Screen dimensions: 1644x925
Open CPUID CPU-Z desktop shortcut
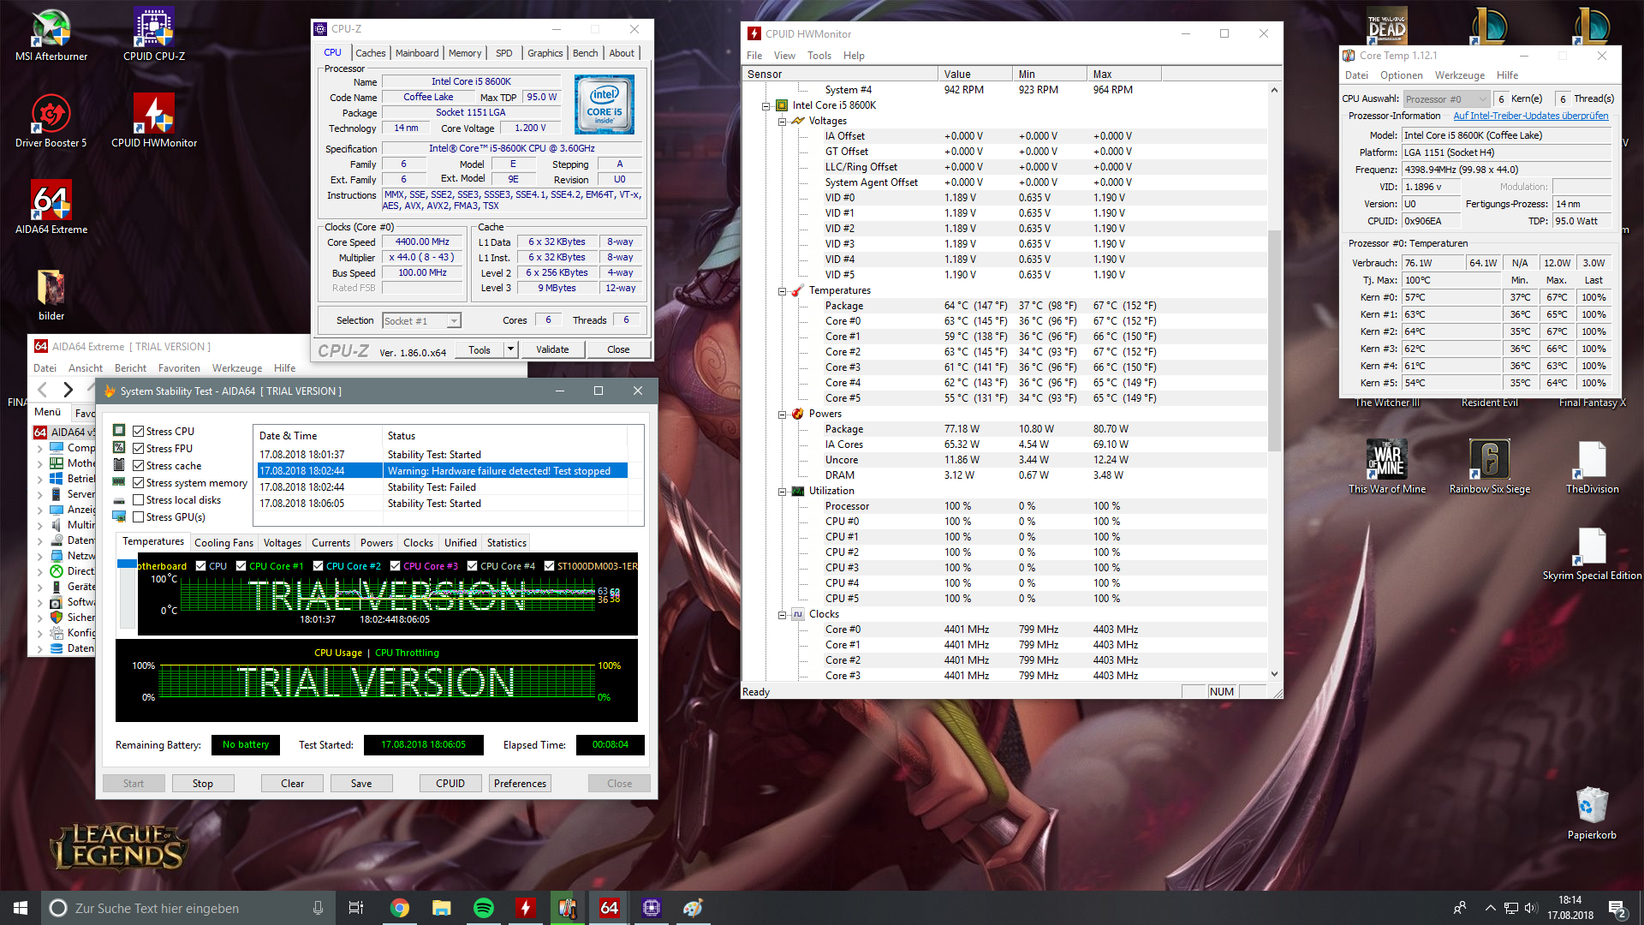click(154, 34)
